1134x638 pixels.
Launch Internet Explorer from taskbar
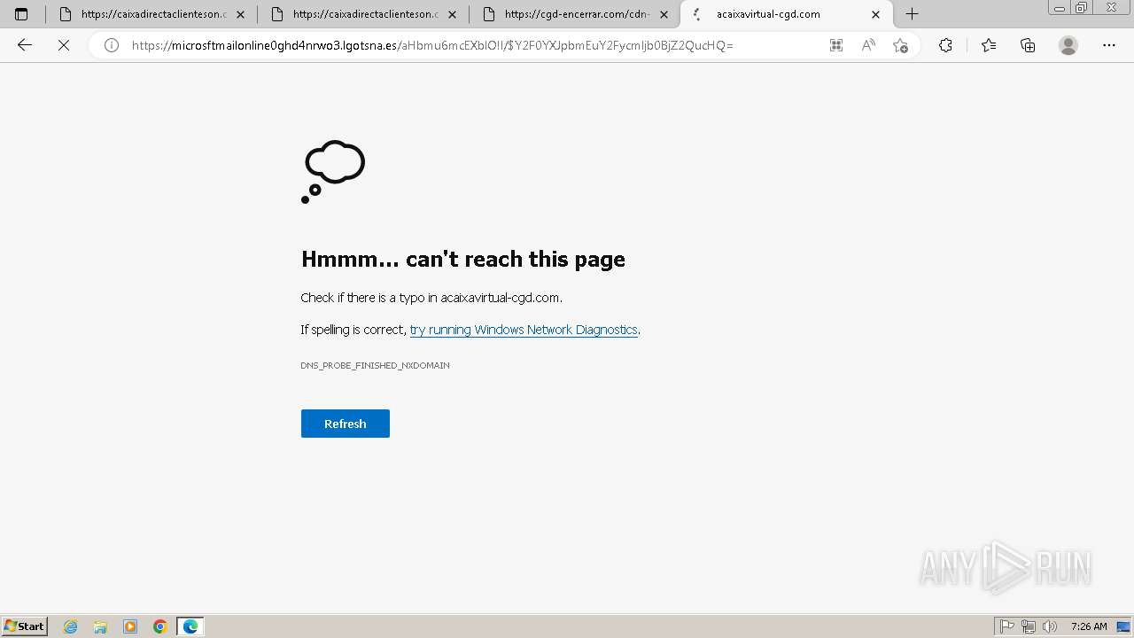pos(71,626)
